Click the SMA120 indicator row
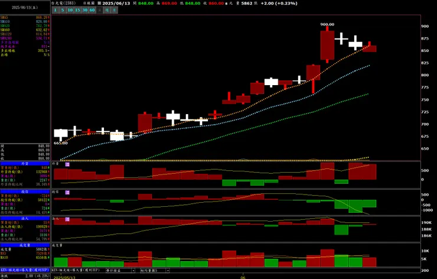 point(25,34)
